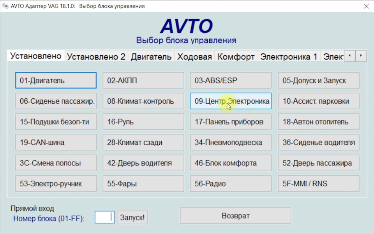Open 05-Допуск и Запуск module

coord(319,80)
